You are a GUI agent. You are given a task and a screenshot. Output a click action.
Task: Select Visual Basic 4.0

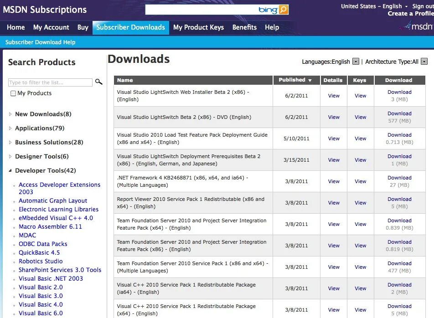41,304
